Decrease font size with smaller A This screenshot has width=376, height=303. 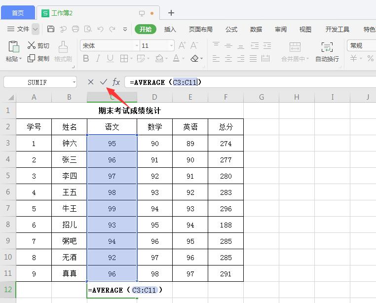click(x=194, y=45)
